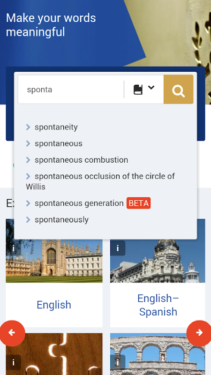Open the Madrid building thumbnail

point(158,251)
